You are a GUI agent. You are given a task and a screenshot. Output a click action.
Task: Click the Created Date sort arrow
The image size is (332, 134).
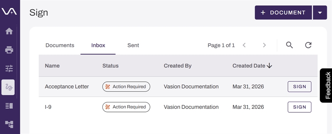269,66
